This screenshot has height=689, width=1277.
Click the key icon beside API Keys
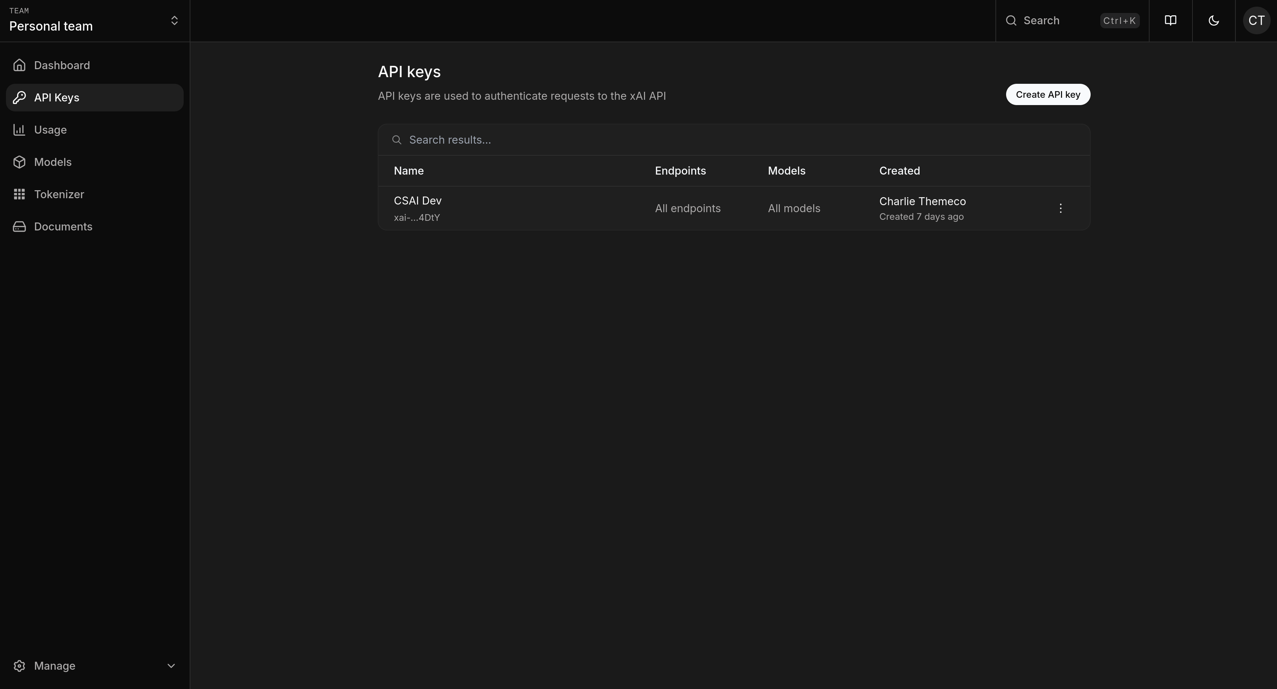(19, 97)
